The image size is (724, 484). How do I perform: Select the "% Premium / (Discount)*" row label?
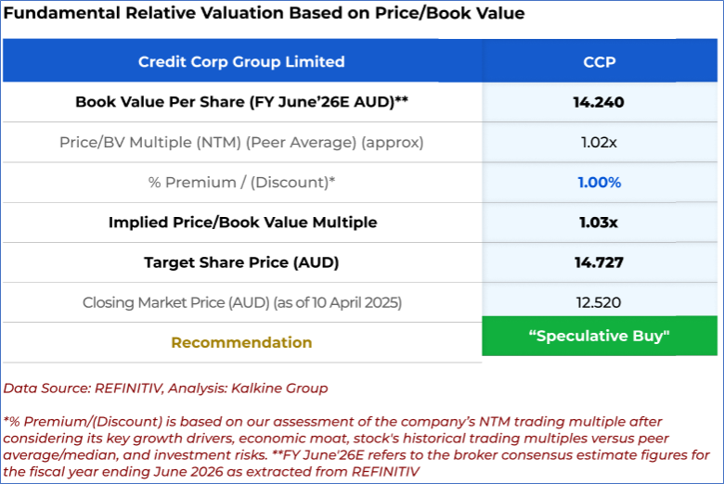pos(241,183)
